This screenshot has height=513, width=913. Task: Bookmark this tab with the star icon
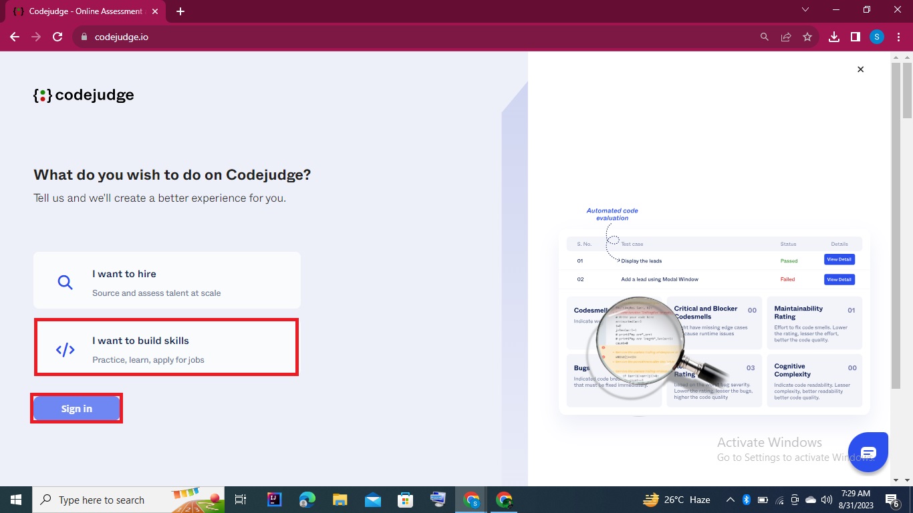[807, 37]
